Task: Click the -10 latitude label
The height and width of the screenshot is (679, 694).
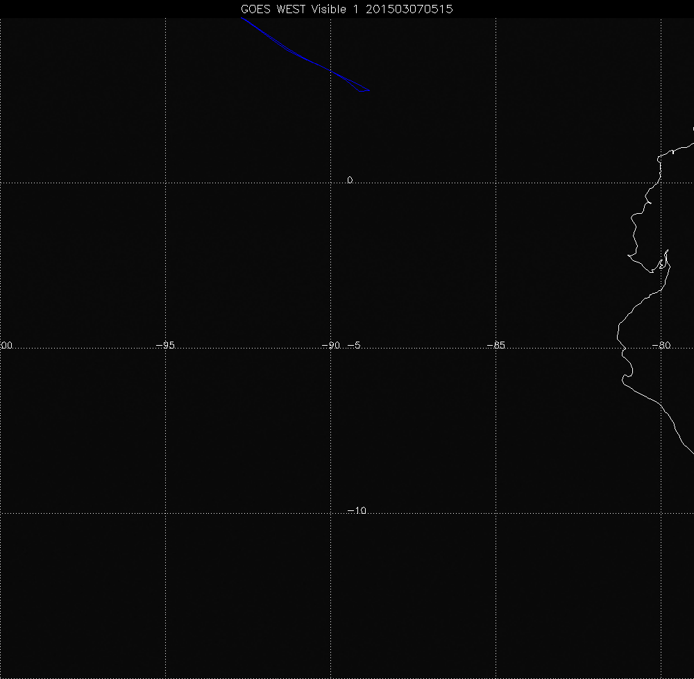Action: click(x=356, y=511)
